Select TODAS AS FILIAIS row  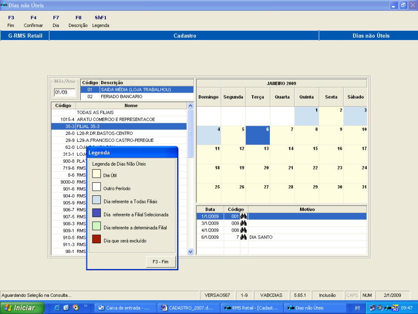tap(119, 113)
